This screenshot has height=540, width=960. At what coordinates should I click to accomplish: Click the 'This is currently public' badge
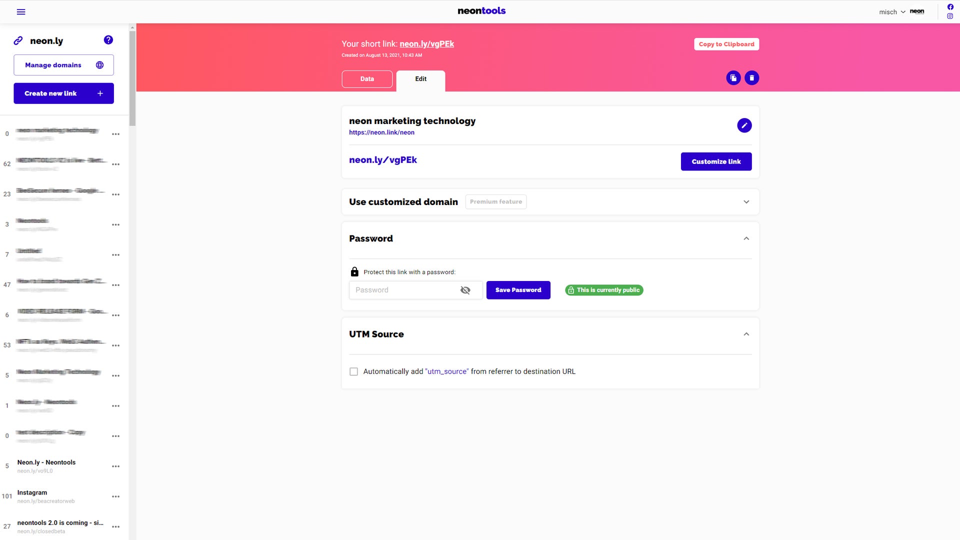pos(604,290)
